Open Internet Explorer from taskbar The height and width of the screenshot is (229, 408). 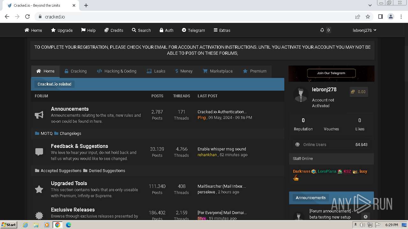point(25,225)
